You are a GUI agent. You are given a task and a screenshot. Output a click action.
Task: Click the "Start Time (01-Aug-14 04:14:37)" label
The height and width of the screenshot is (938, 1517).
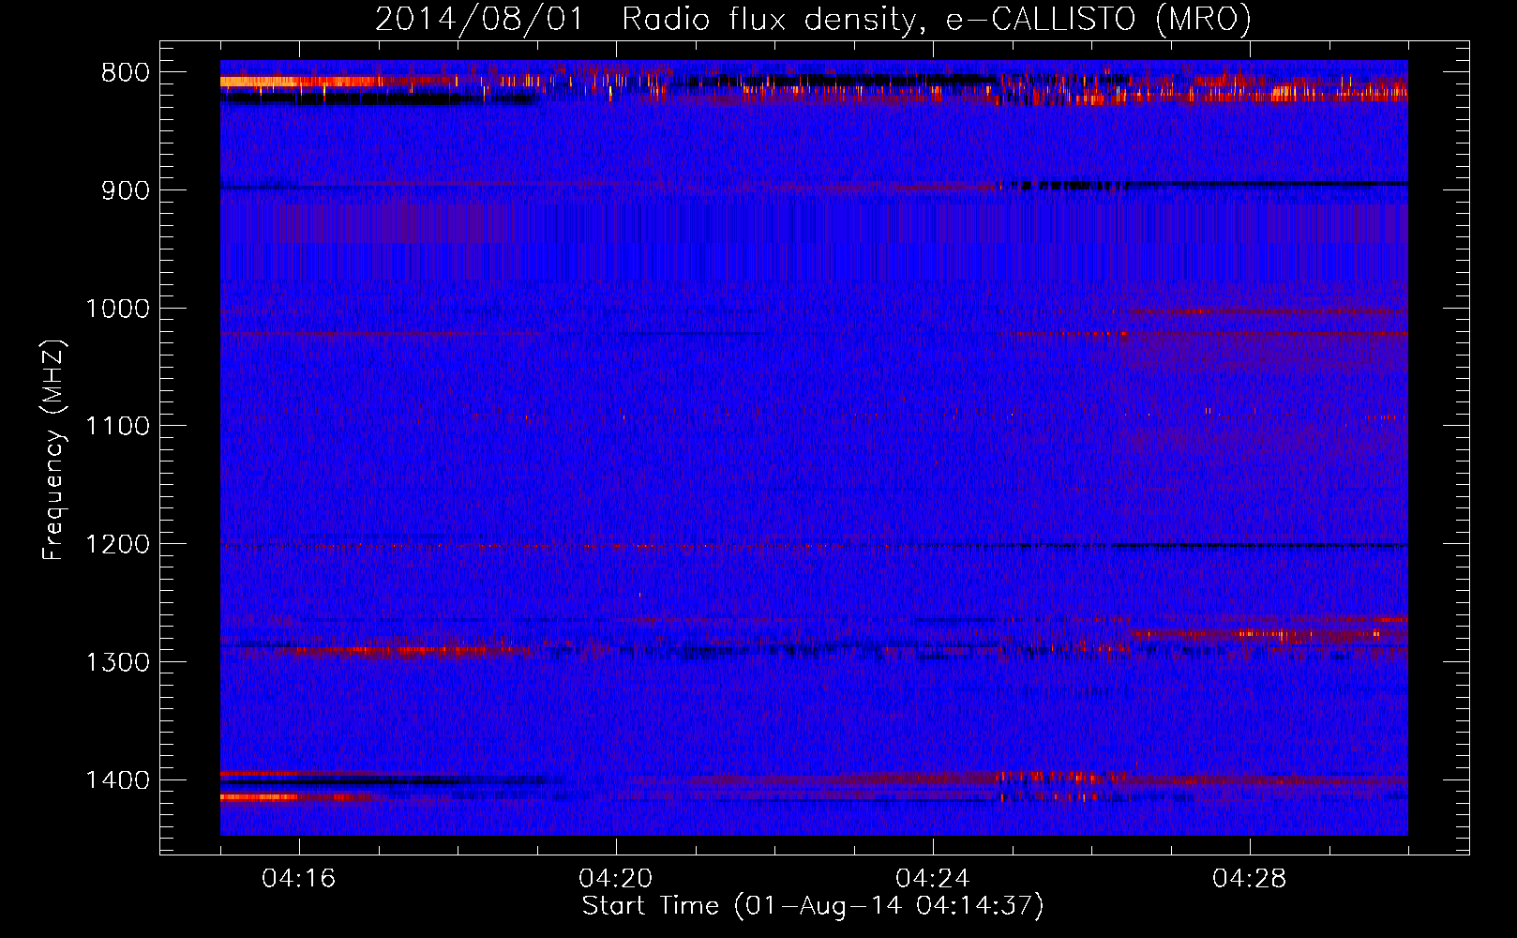click(813, 906)
